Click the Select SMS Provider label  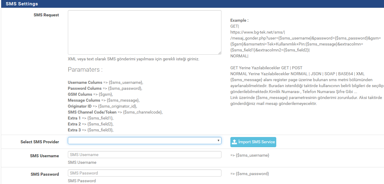[x=40, y=142]
